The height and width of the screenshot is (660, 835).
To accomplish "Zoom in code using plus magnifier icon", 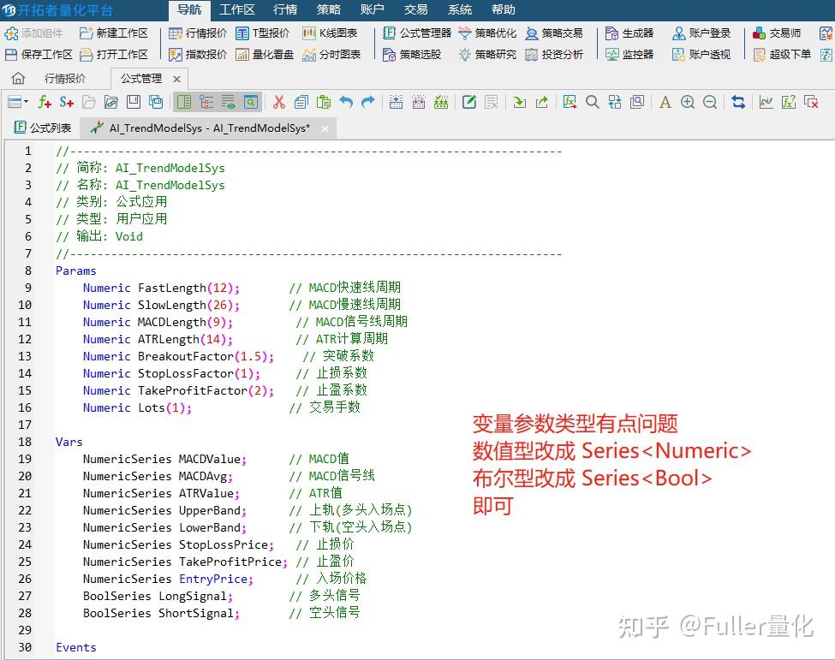I will pos(688,102).
